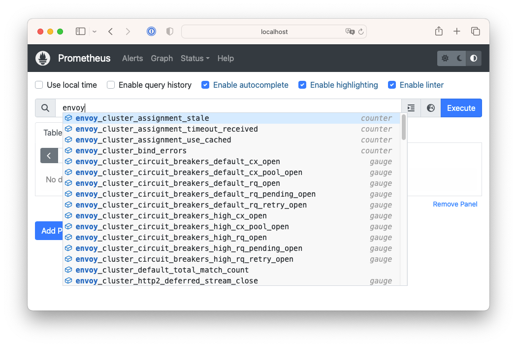Screen dimensions: 517x347
Task: Select envoy_cluster_default_total_match_count suggestion
Action: click(x=231, y=270)
